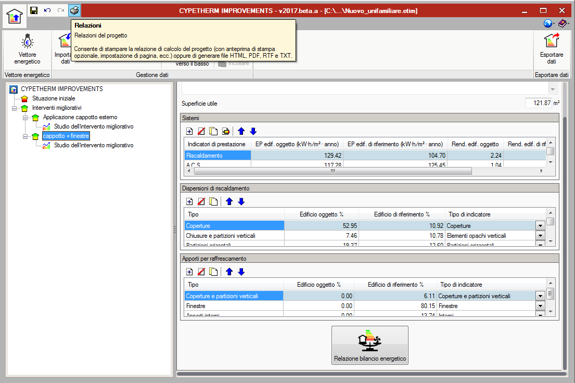The height and width of the screenshot is (383, 575).
Task: Move Dispersioni row down
Action: [x=241, y=201]
